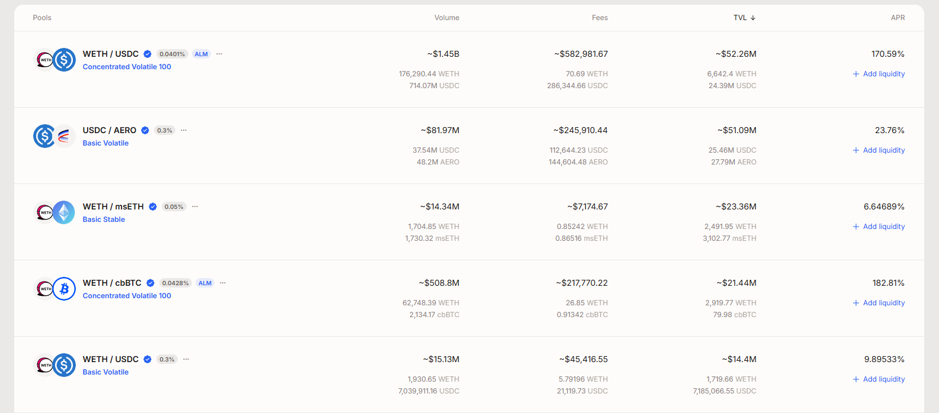Sort pools by TVL column header
Viewport: 939px width, 413px height.
[744, 18]
